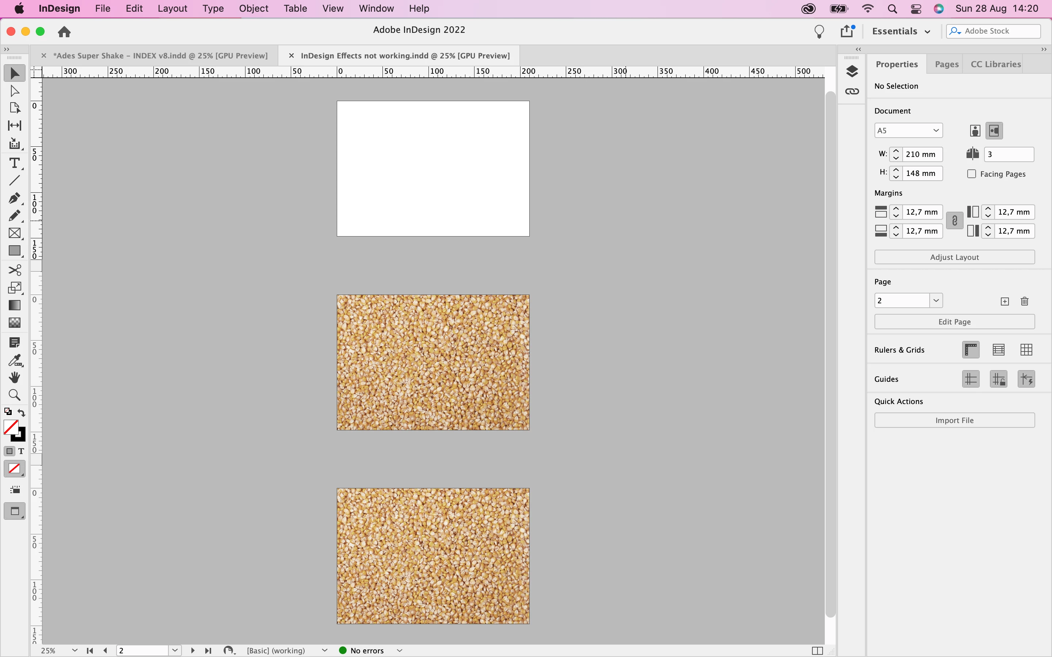Click the Import File button

954,420
